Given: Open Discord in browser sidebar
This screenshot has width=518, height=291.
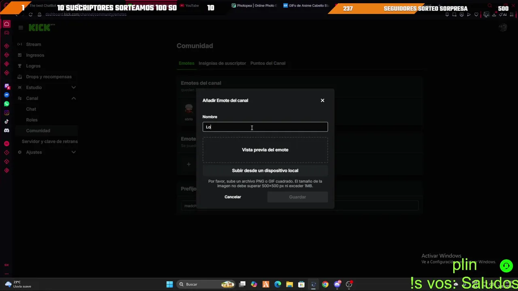Looking at the screenshot, I should pyautogui.click(x=6, y=131).
